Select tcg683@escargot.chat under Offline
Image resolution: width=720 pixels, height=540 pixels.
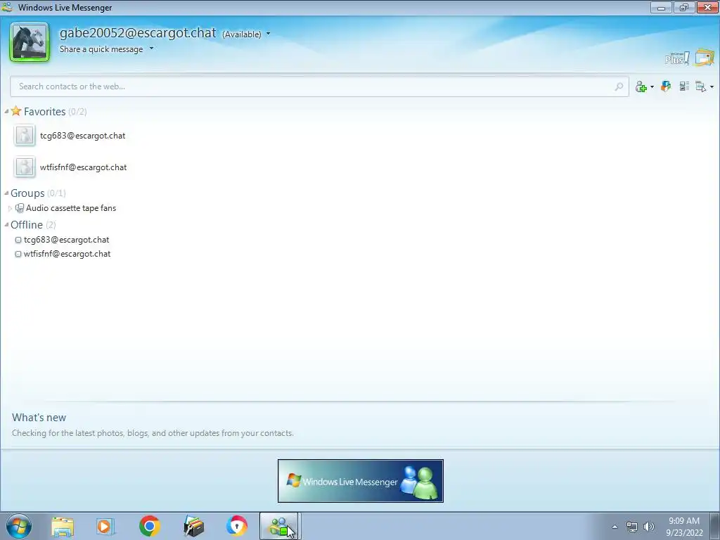[67, 240]
